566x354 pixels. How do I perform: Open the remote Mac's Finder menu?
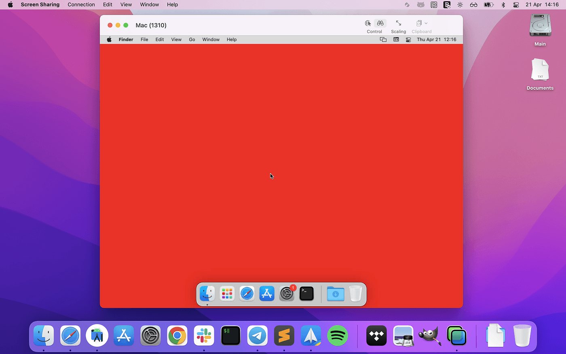[x=126, y=40]
